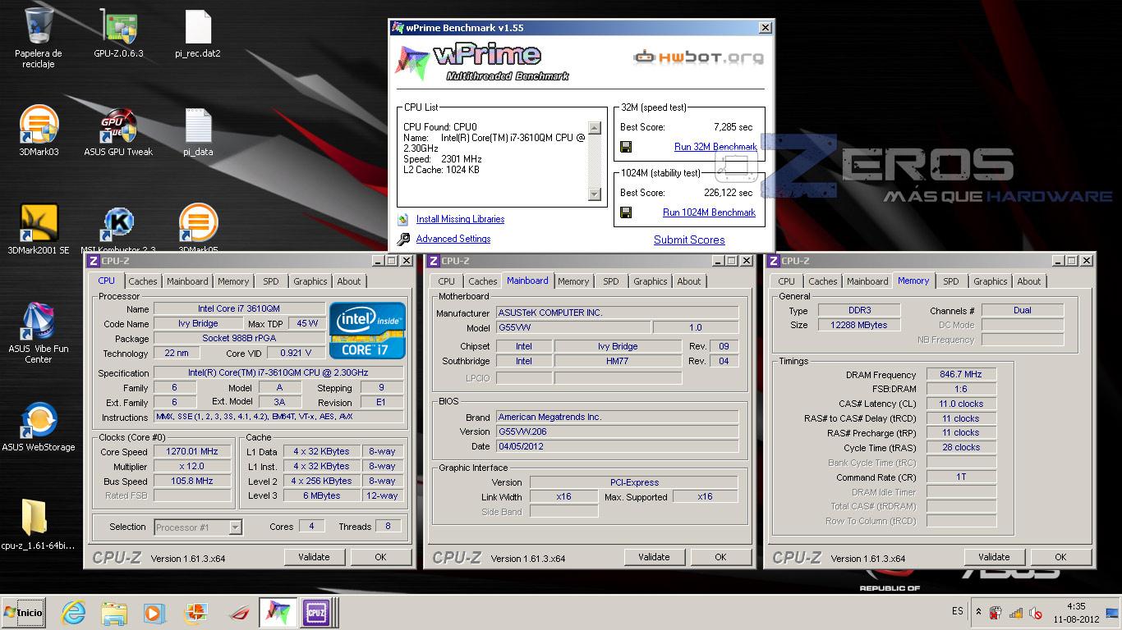Click the Run 32M Benchmark link

point(715,147)
